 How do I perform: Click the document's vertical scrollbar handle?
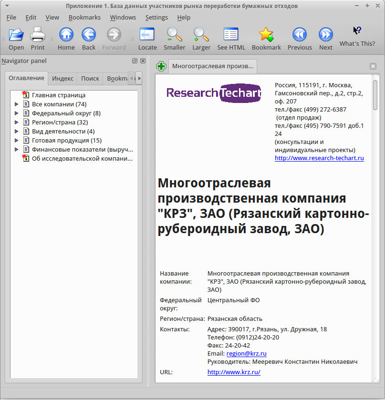click(x=375, y=95)
